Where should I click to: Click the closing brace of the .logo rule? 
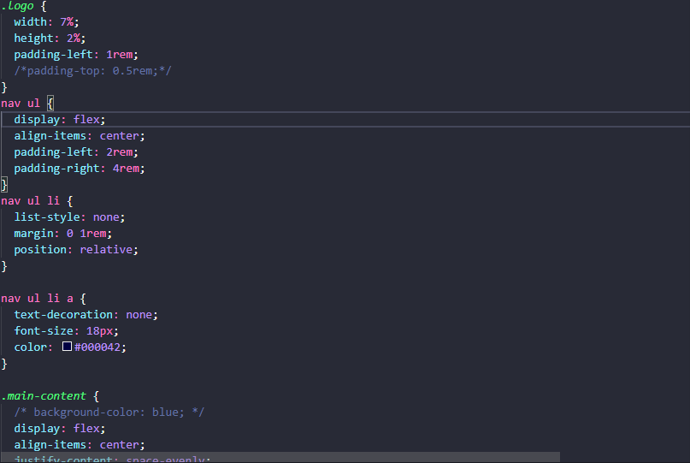pos(4,87)
